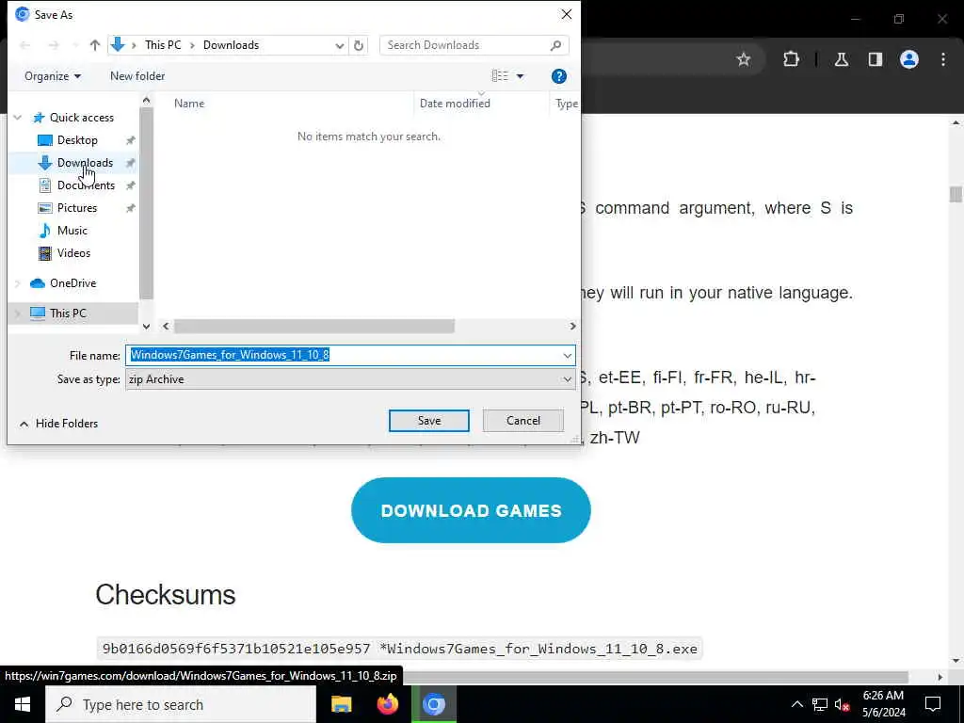Cancel the Save As dialog
The image size is (964, 723).
point(523,421)
